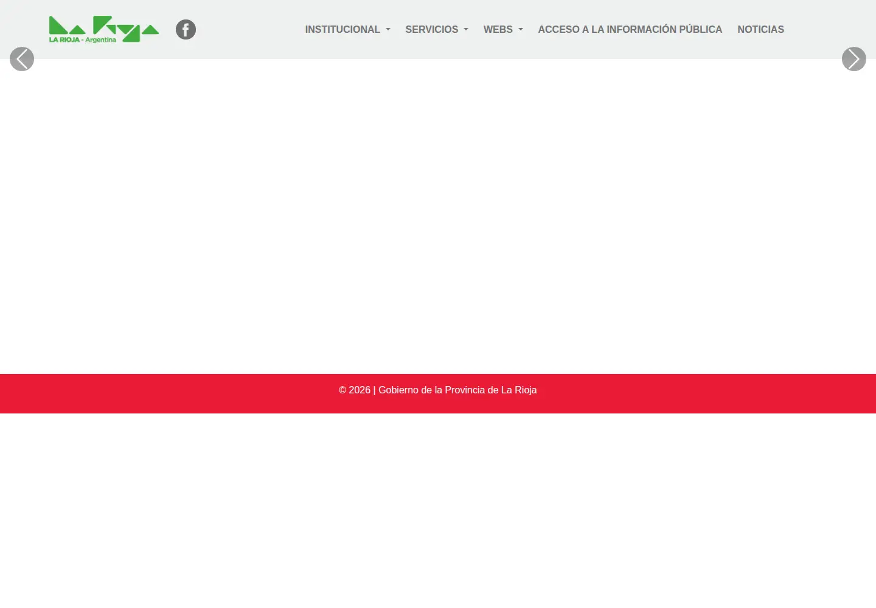The height and width of the screenshot is (608, 876).
Task: Open the Facebook page icon
Action: click(186, 29)
